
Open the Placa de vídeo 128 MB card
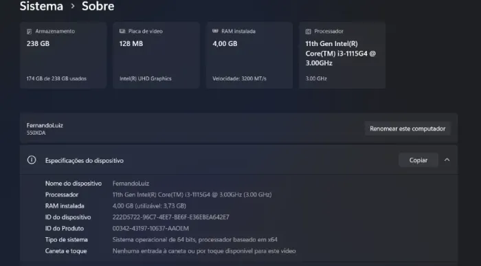click(x=156, y=55)
